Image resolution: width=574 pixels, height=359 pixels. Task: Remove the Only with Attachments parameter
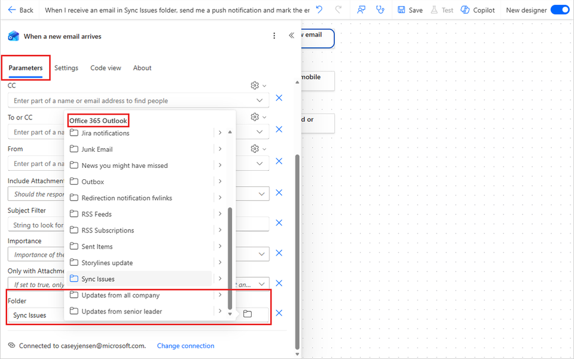pyautogui.click(x=279, y=283)
